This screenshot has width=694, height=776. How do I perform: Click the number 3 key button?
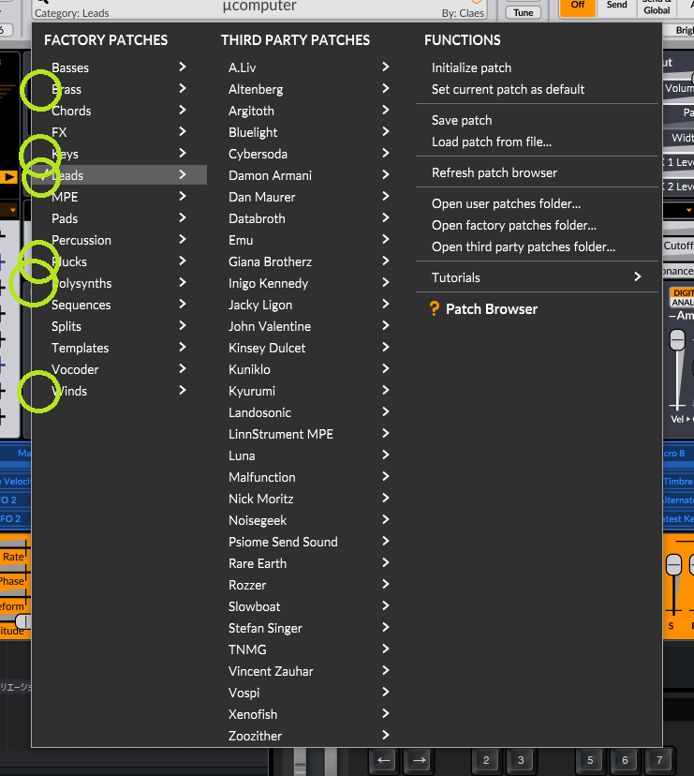click(521, 760)
